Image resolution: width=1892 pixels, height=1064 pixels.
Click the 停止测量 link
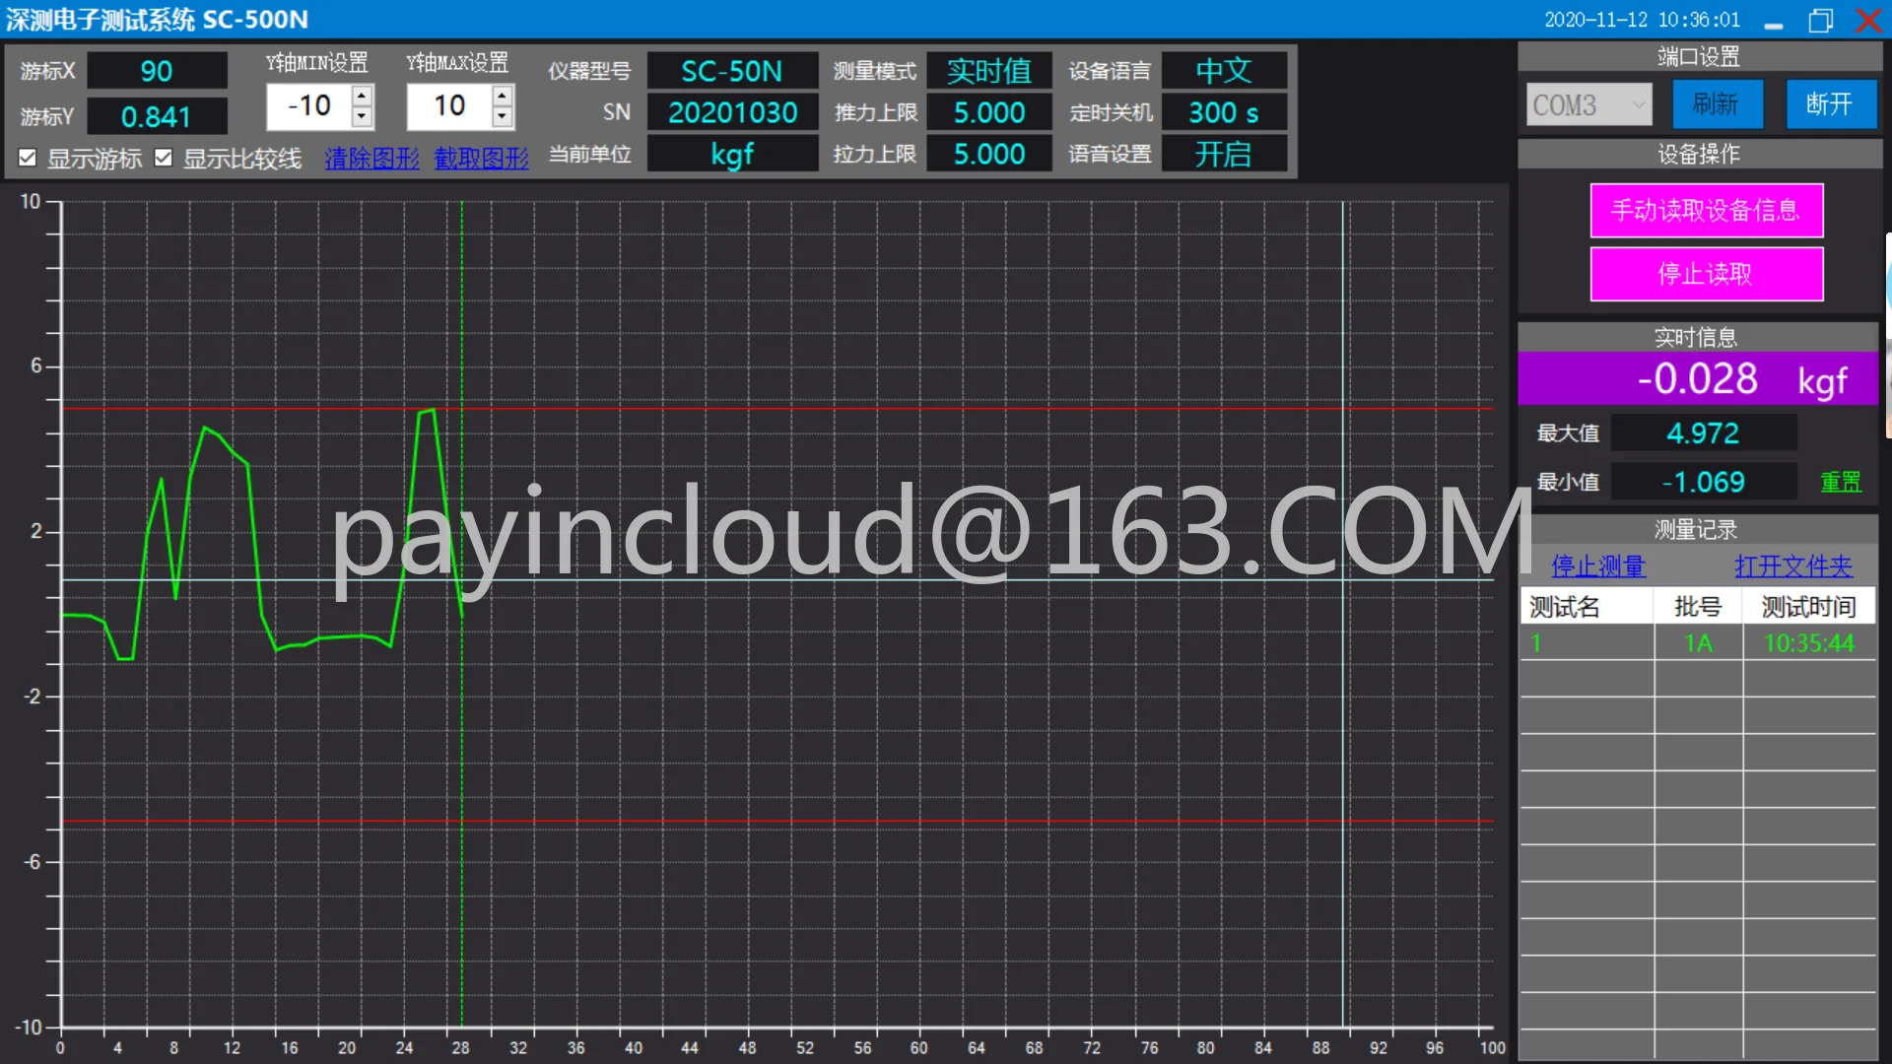pyautogui.click(x=1597, y=566)
